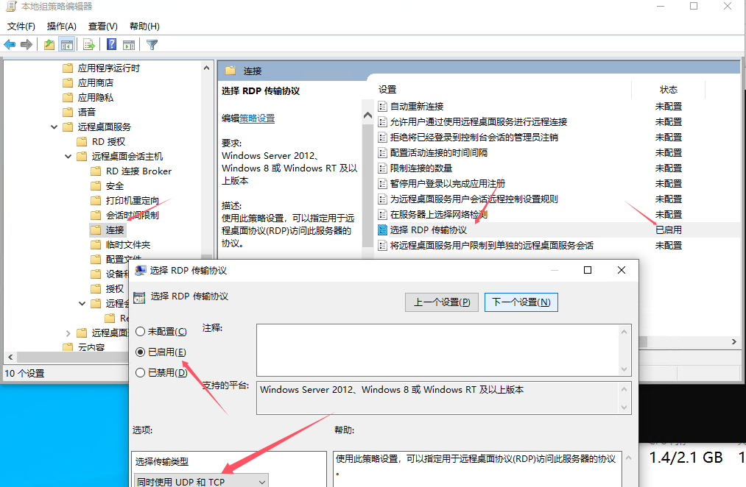The height and width of the screenshot is (487, 746).
Task: Click the 选择 RDP 传输协议 policy row icon
Action: coord(382,230)
